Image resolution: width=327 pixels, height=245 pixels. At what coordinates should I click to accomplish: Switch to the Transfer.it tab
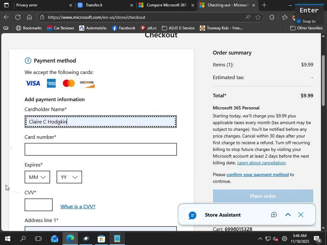pyautogui.click(x=105, y=5)
